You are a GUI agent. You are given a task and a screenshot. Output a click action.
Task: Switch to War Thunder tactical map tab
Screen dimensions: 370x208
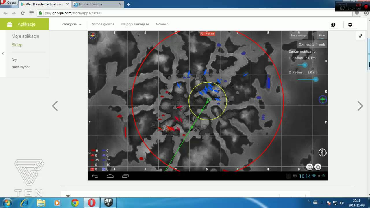point(45,4)
